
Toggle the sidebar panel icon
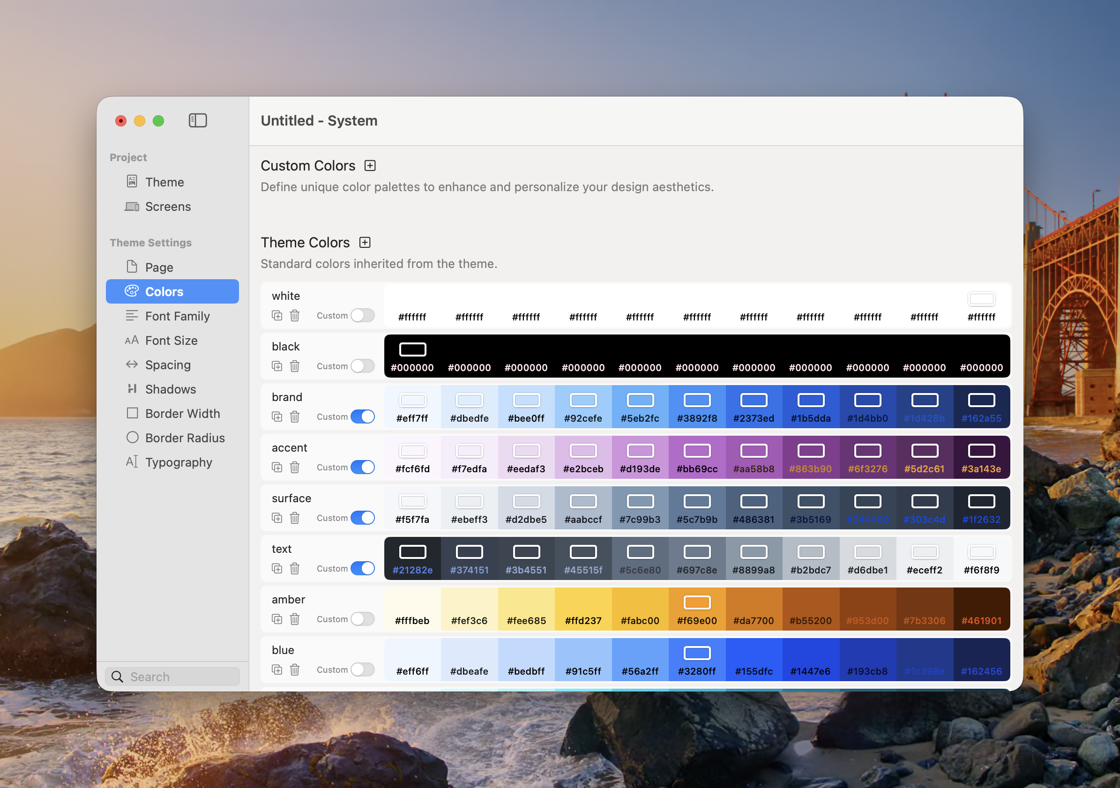pyautogui.click(x=198, y=120)
